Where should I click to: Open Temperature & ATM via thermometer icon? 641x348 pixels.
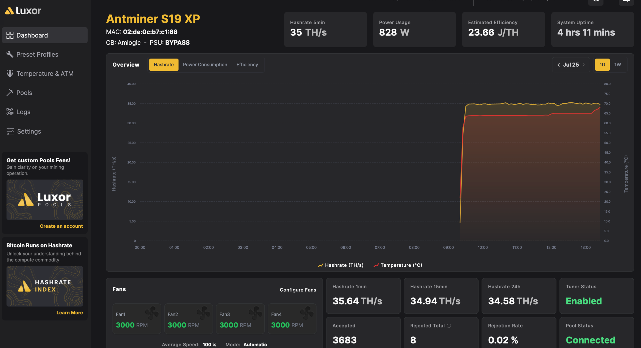coord(10,73)
